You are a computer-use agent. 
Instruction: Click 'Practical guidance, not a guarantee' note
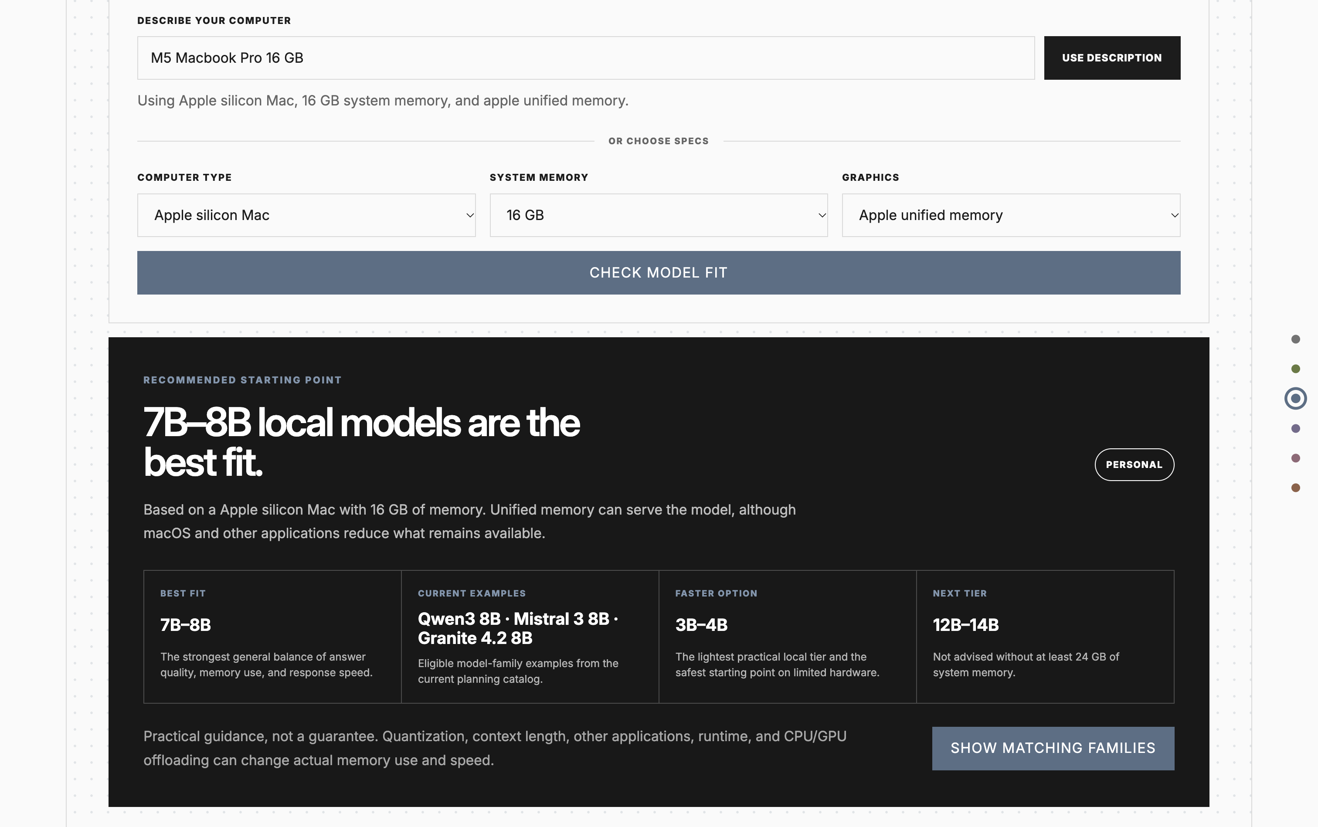tap(495, 748)
